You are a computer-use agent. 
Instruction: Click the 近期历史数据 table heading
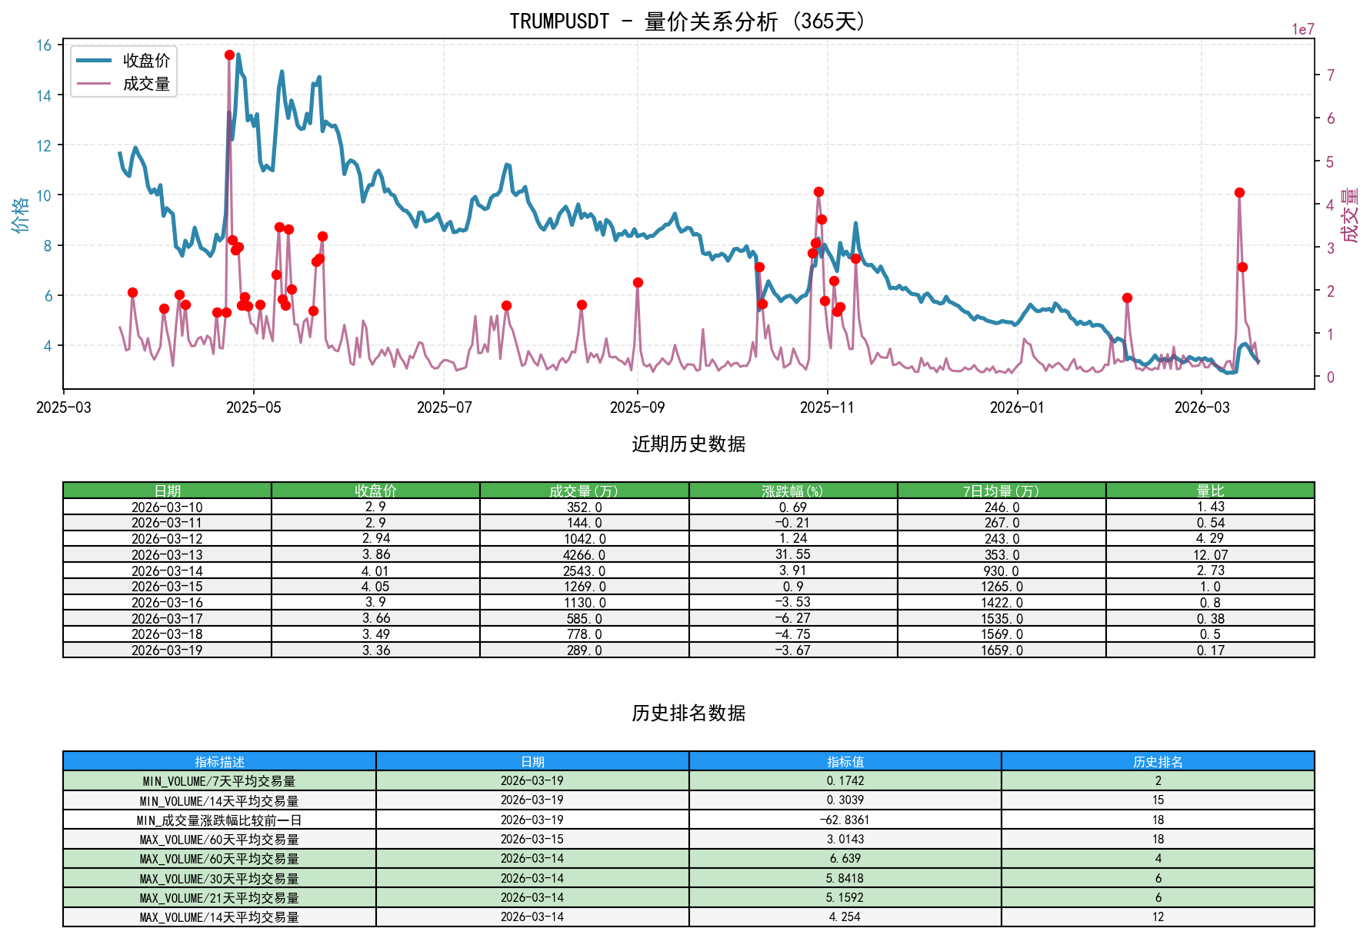pyautogui.click(x=688, y=444)
